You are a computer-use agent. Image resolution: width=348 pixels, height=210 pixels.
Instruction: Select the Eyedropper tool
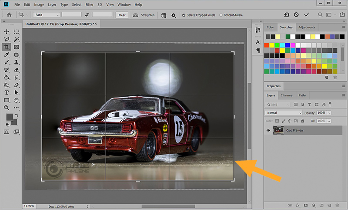tap(7, 55)
